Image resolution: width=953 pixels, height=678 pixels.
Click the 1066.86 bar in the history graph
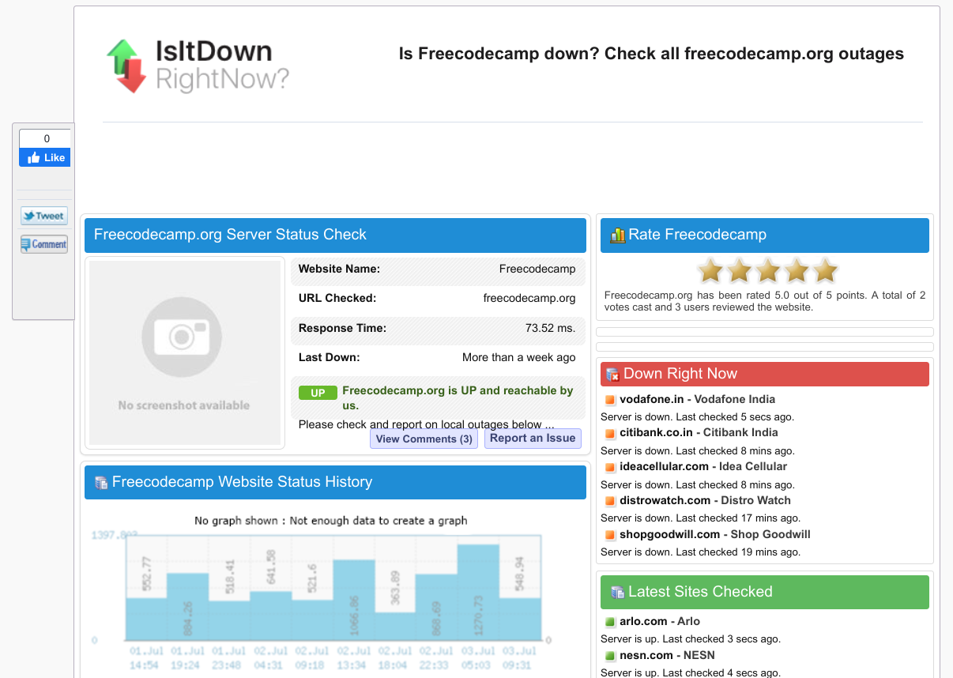pos(354,600)
